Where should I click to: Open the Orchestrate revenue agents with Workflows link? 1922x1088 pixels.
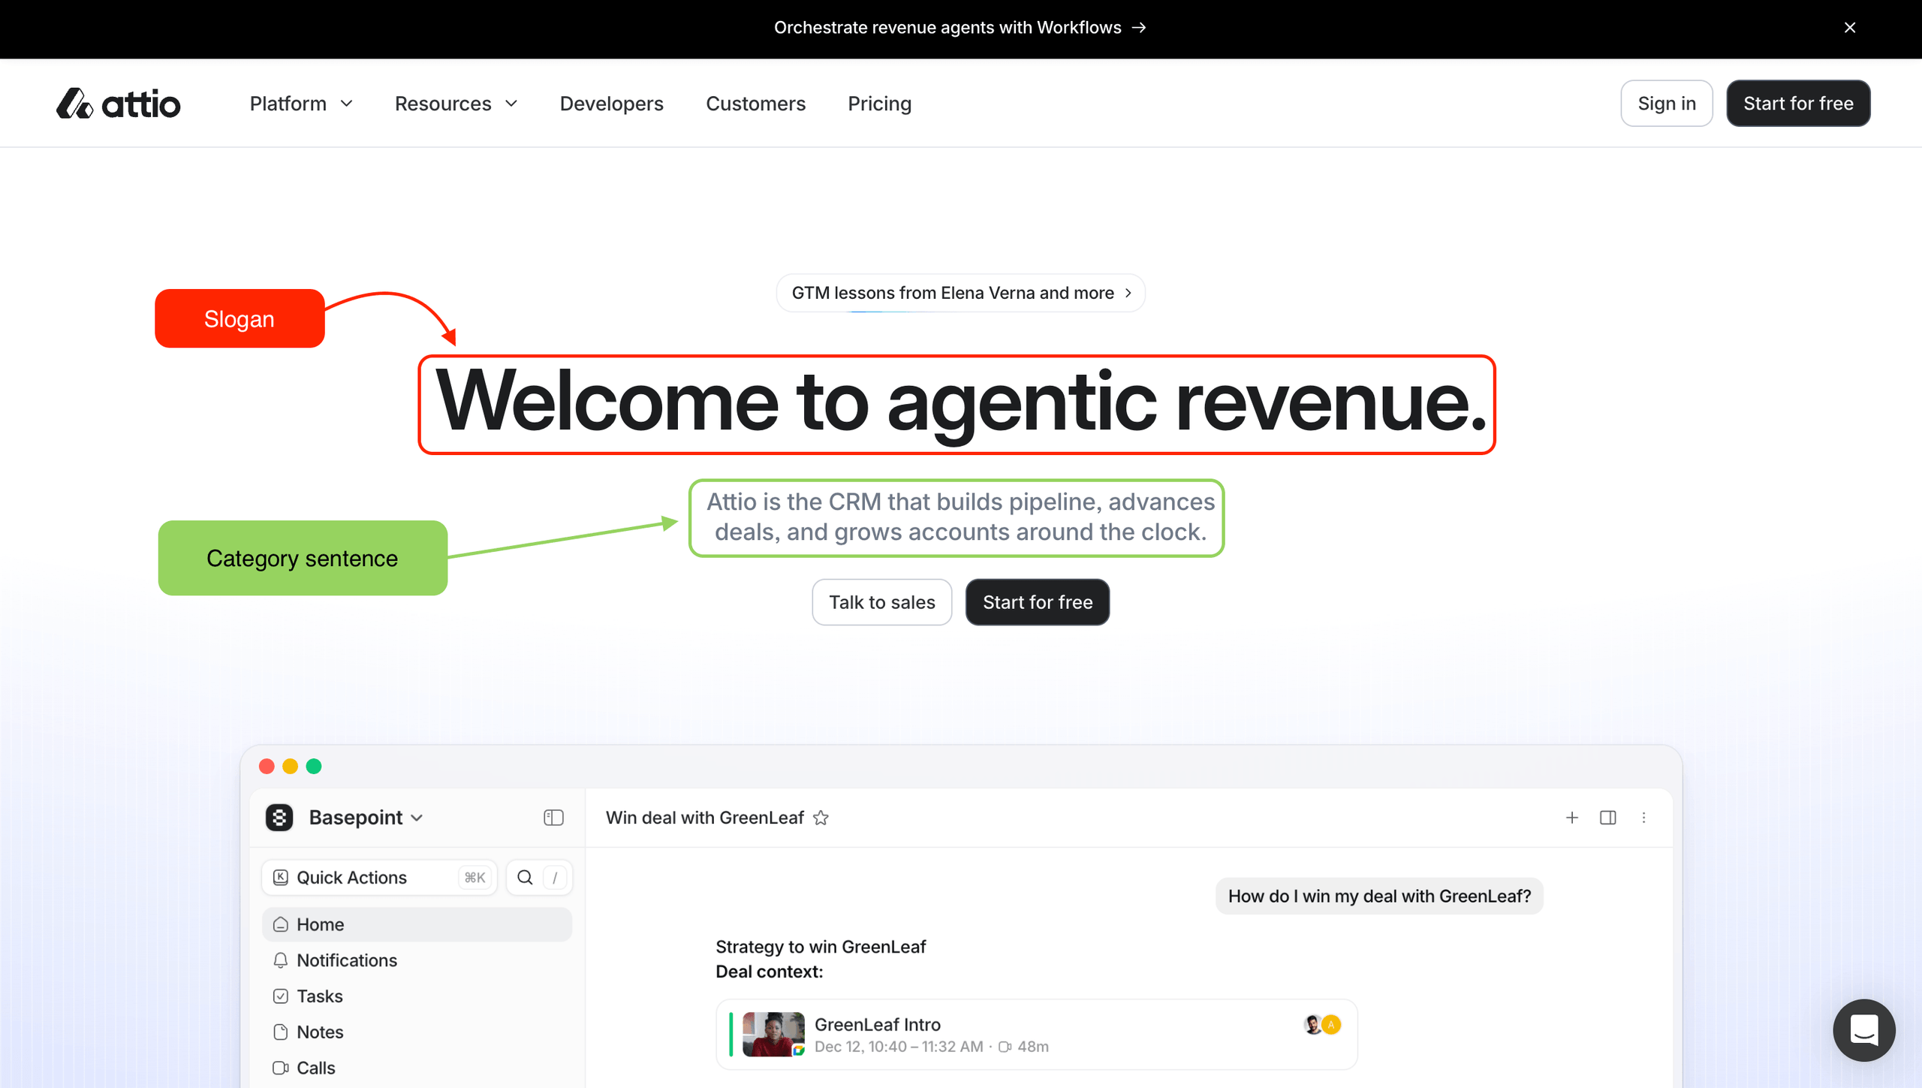tap(960, 28)
